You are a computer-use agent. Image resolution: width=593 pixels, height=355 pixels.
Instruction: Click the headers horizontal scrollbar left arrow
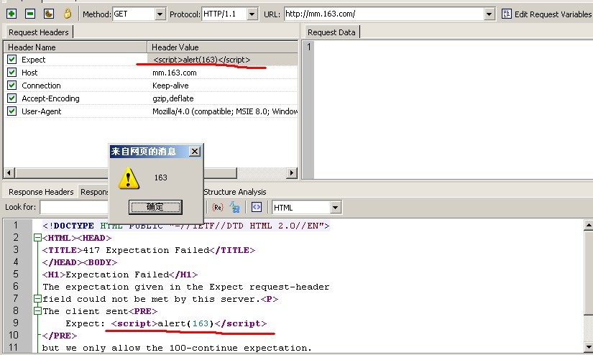pos(9,173)
